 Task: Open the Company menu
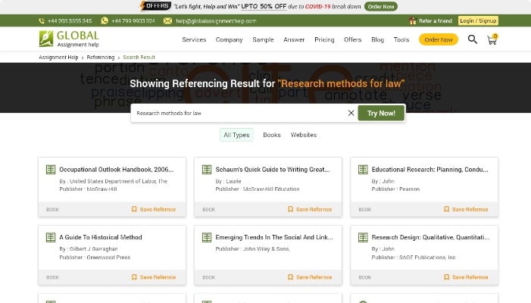230,39
